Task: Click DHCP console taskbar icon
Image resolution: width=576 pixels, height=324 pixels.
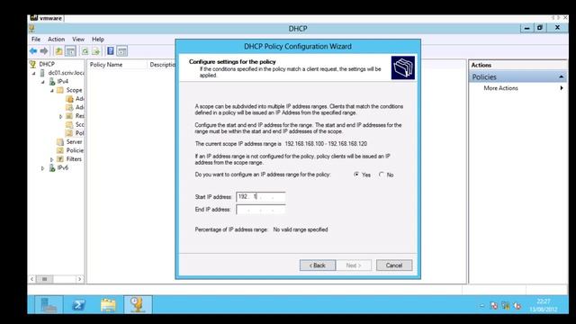Action: click(138, 305)
